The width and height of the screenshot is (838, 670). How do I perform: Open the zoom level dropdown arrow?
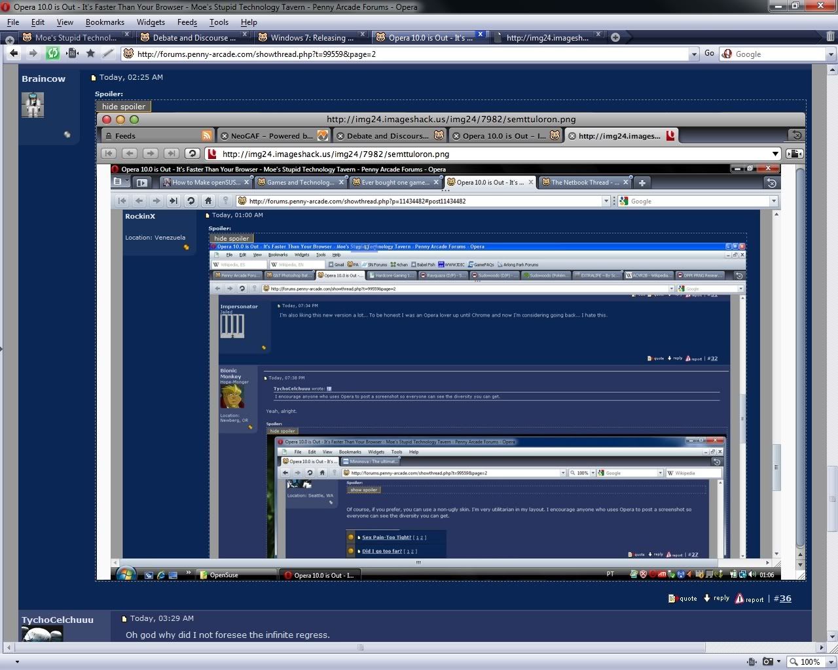point(831,661)
